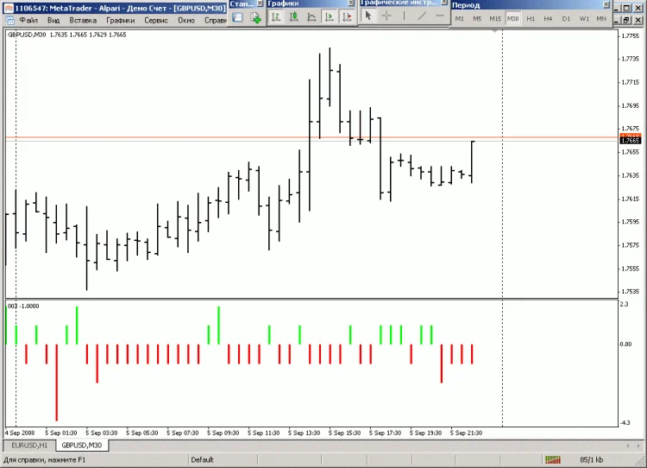Image resolution: width=647 pixels, height=468 pixels.
Task: Set chart period to W1
Action: point(584,19)
